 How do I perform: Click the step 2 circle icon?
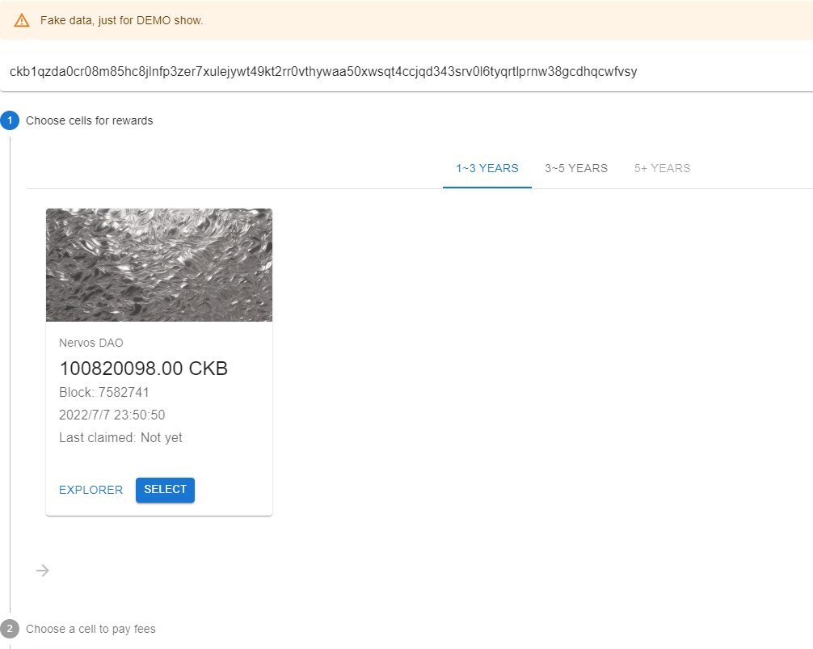click(x=10, y=629)
